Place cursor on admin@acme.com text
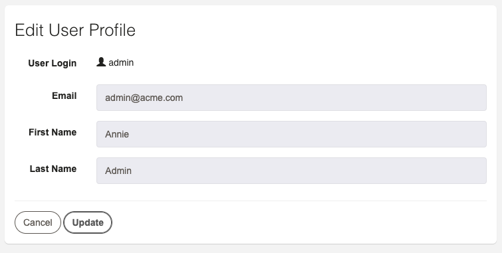The height and width of the screenshot is (253, 502). coord(144,98)
